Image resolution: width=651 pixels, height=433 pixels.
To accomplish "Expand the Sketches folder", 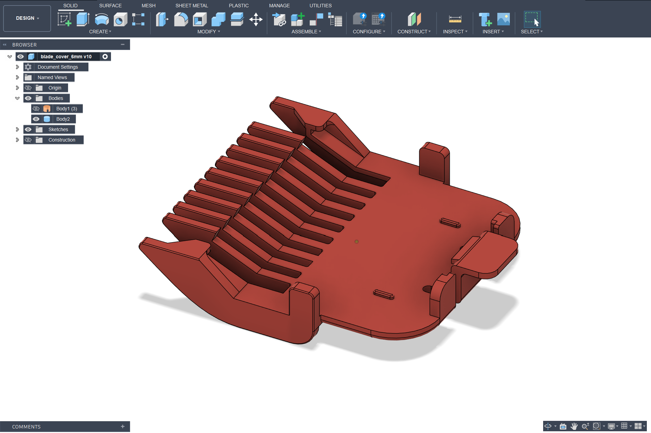I will click(x=17, y=129).
